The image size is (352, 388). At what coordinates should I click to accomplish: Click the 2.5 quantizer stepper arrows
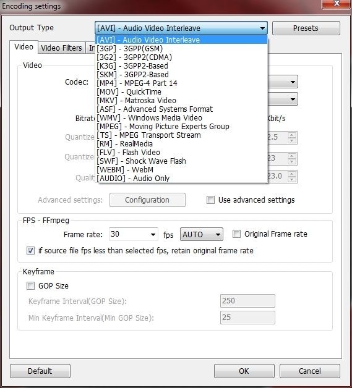292,138
